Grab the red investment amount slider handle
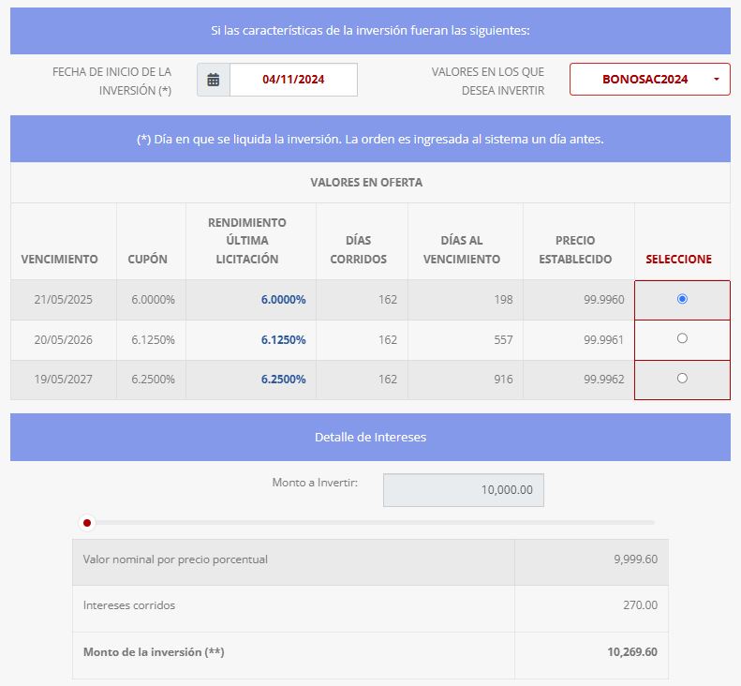 (87, 523)
